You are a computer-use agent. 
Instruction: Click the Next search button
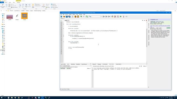coord(69,68)
